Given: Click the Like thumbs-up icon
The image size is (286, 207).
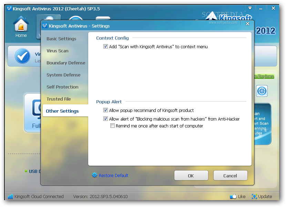Looking at the screenshot, I should pos(233,196).
